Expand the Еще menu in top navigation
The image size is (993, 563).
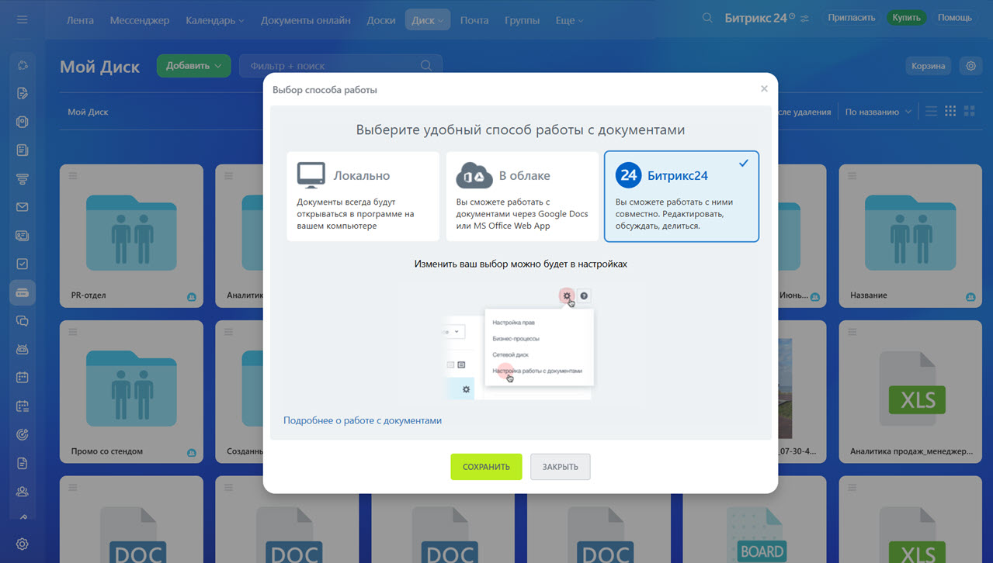click(569, 20)
